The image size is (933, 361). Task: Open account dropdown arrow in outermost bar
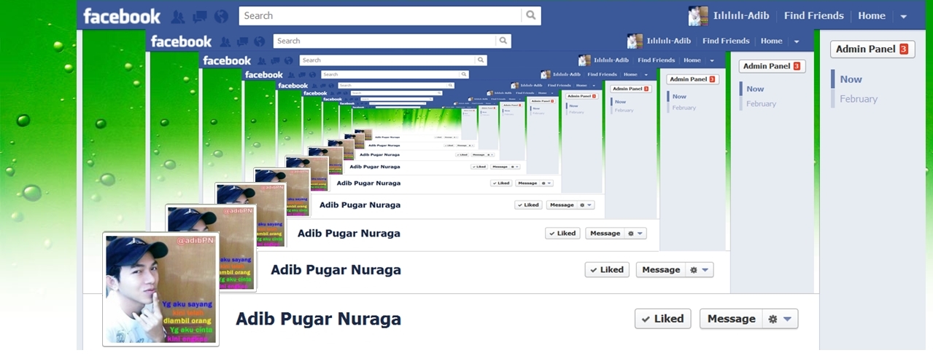tap(904, 16)
